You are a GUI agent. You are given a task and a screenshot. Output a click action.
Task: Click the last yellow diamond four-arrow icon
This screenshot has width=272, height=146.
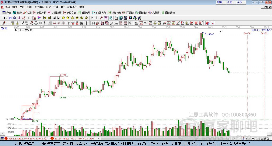click(86, 18)
